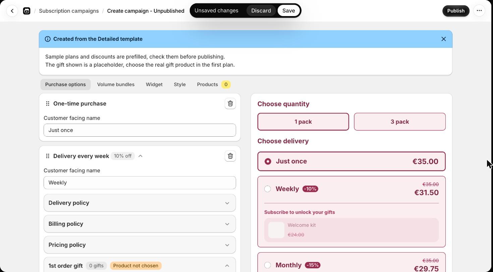Click the info icon in the template banner
Screen dimensions: 493x272
pyautogui.click(x=48, y=39)
